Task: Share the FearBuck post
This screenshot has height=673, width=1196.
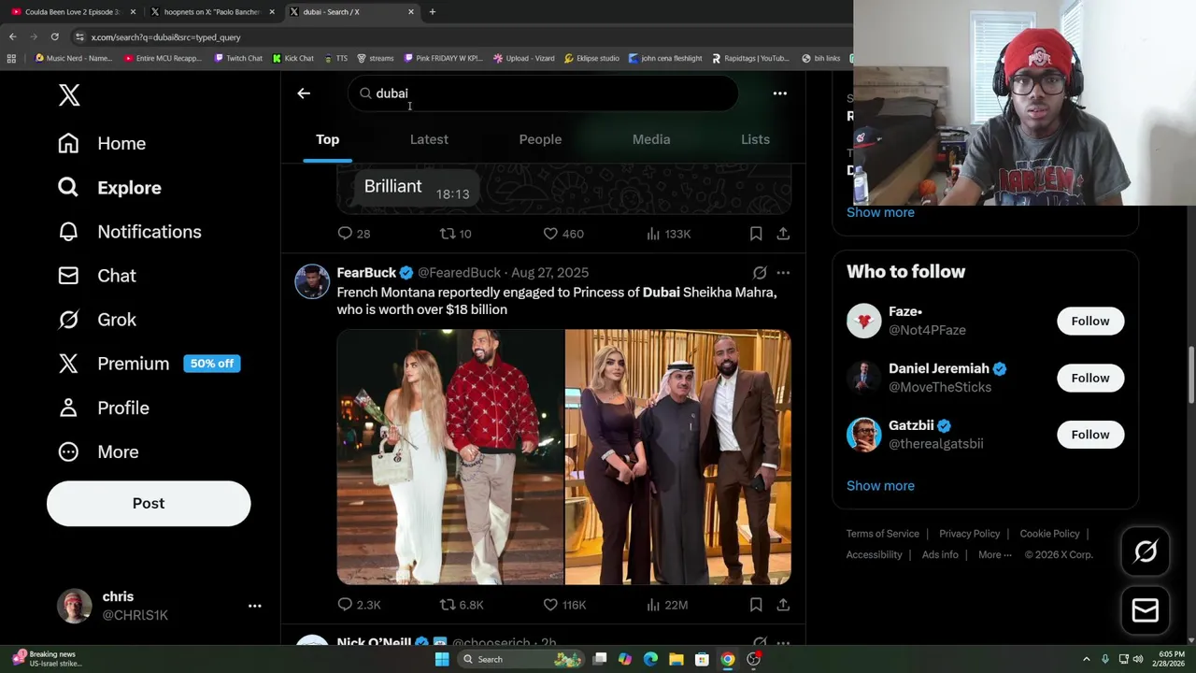Action: (783, 605)
